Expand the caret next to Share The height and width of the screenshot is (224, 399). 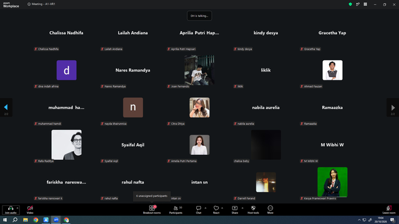(243, 208)
